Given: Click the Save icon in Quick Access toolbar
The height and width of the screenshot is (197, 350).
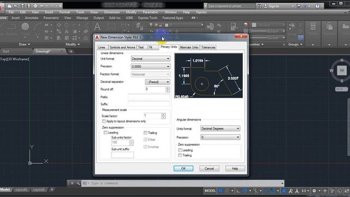Looking at the screenshot, I should 22,6.
